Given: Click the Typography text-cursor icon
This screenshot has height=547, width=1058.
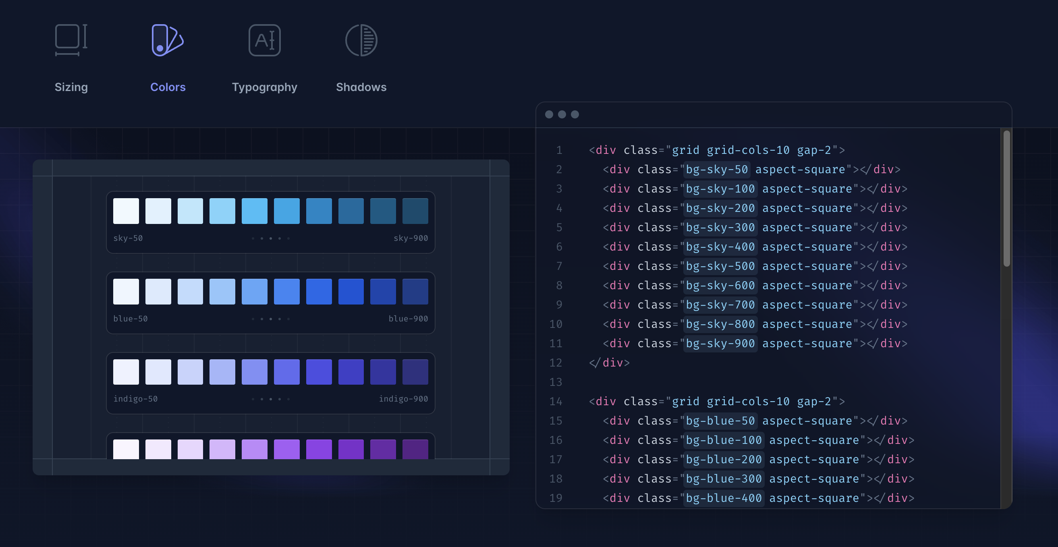Looking at the screenshot, I should pyautogui.click(x=264, y=40).
